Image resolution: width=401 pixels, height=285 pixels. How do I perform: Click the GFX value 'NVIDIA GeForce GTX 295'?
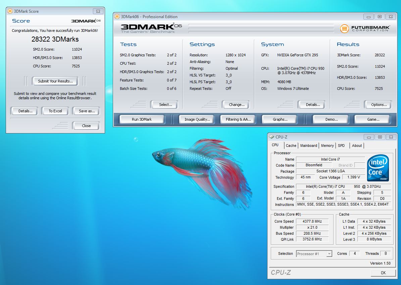(x=297, y=55)
